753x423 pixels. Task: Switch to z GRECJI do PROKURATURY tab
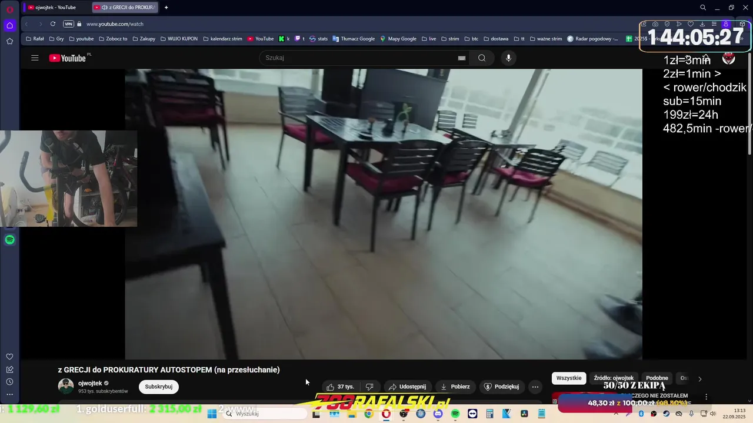coord(125,8)
